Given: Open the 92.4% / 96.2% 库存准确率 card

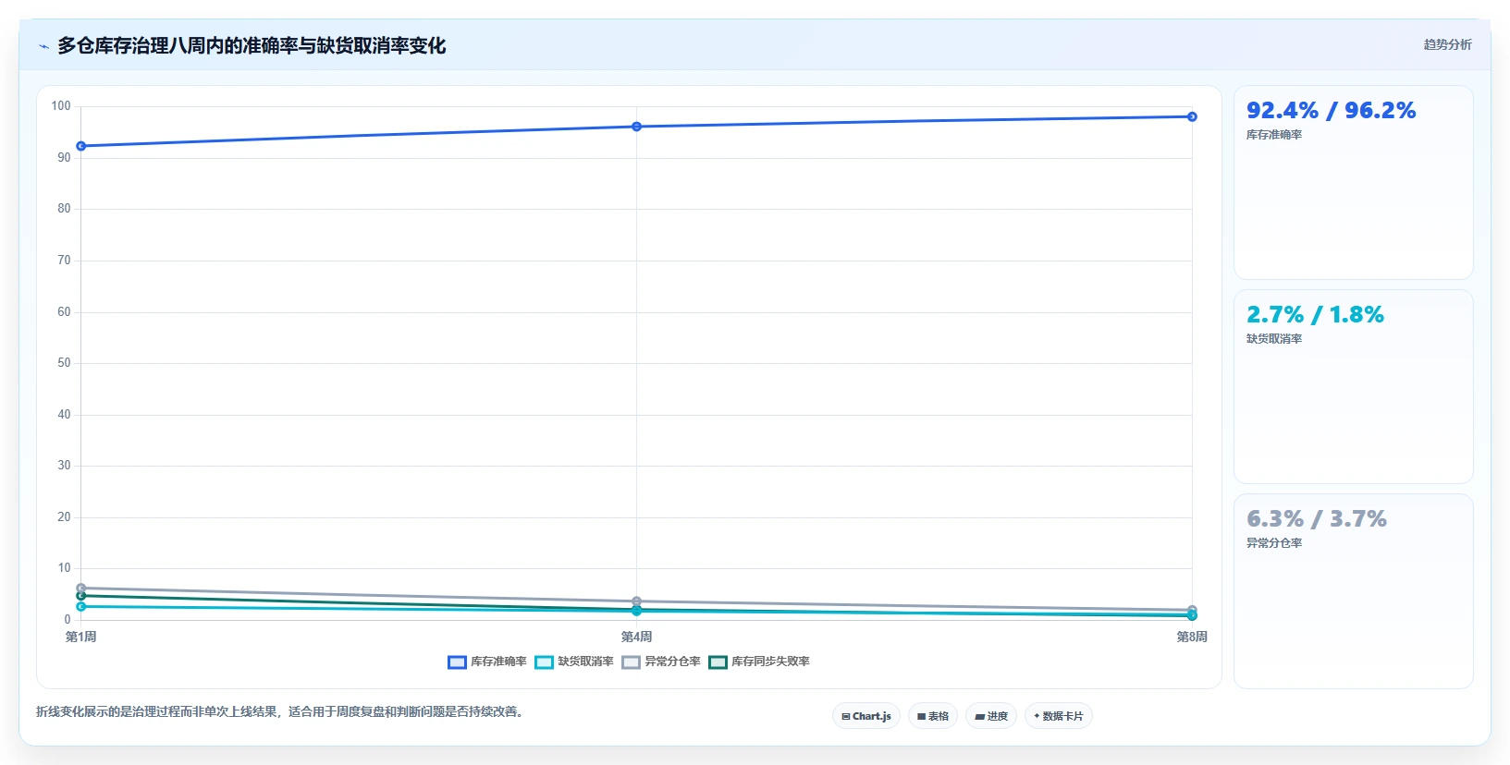Looking at the screenshot, I should click(1354, 183).
